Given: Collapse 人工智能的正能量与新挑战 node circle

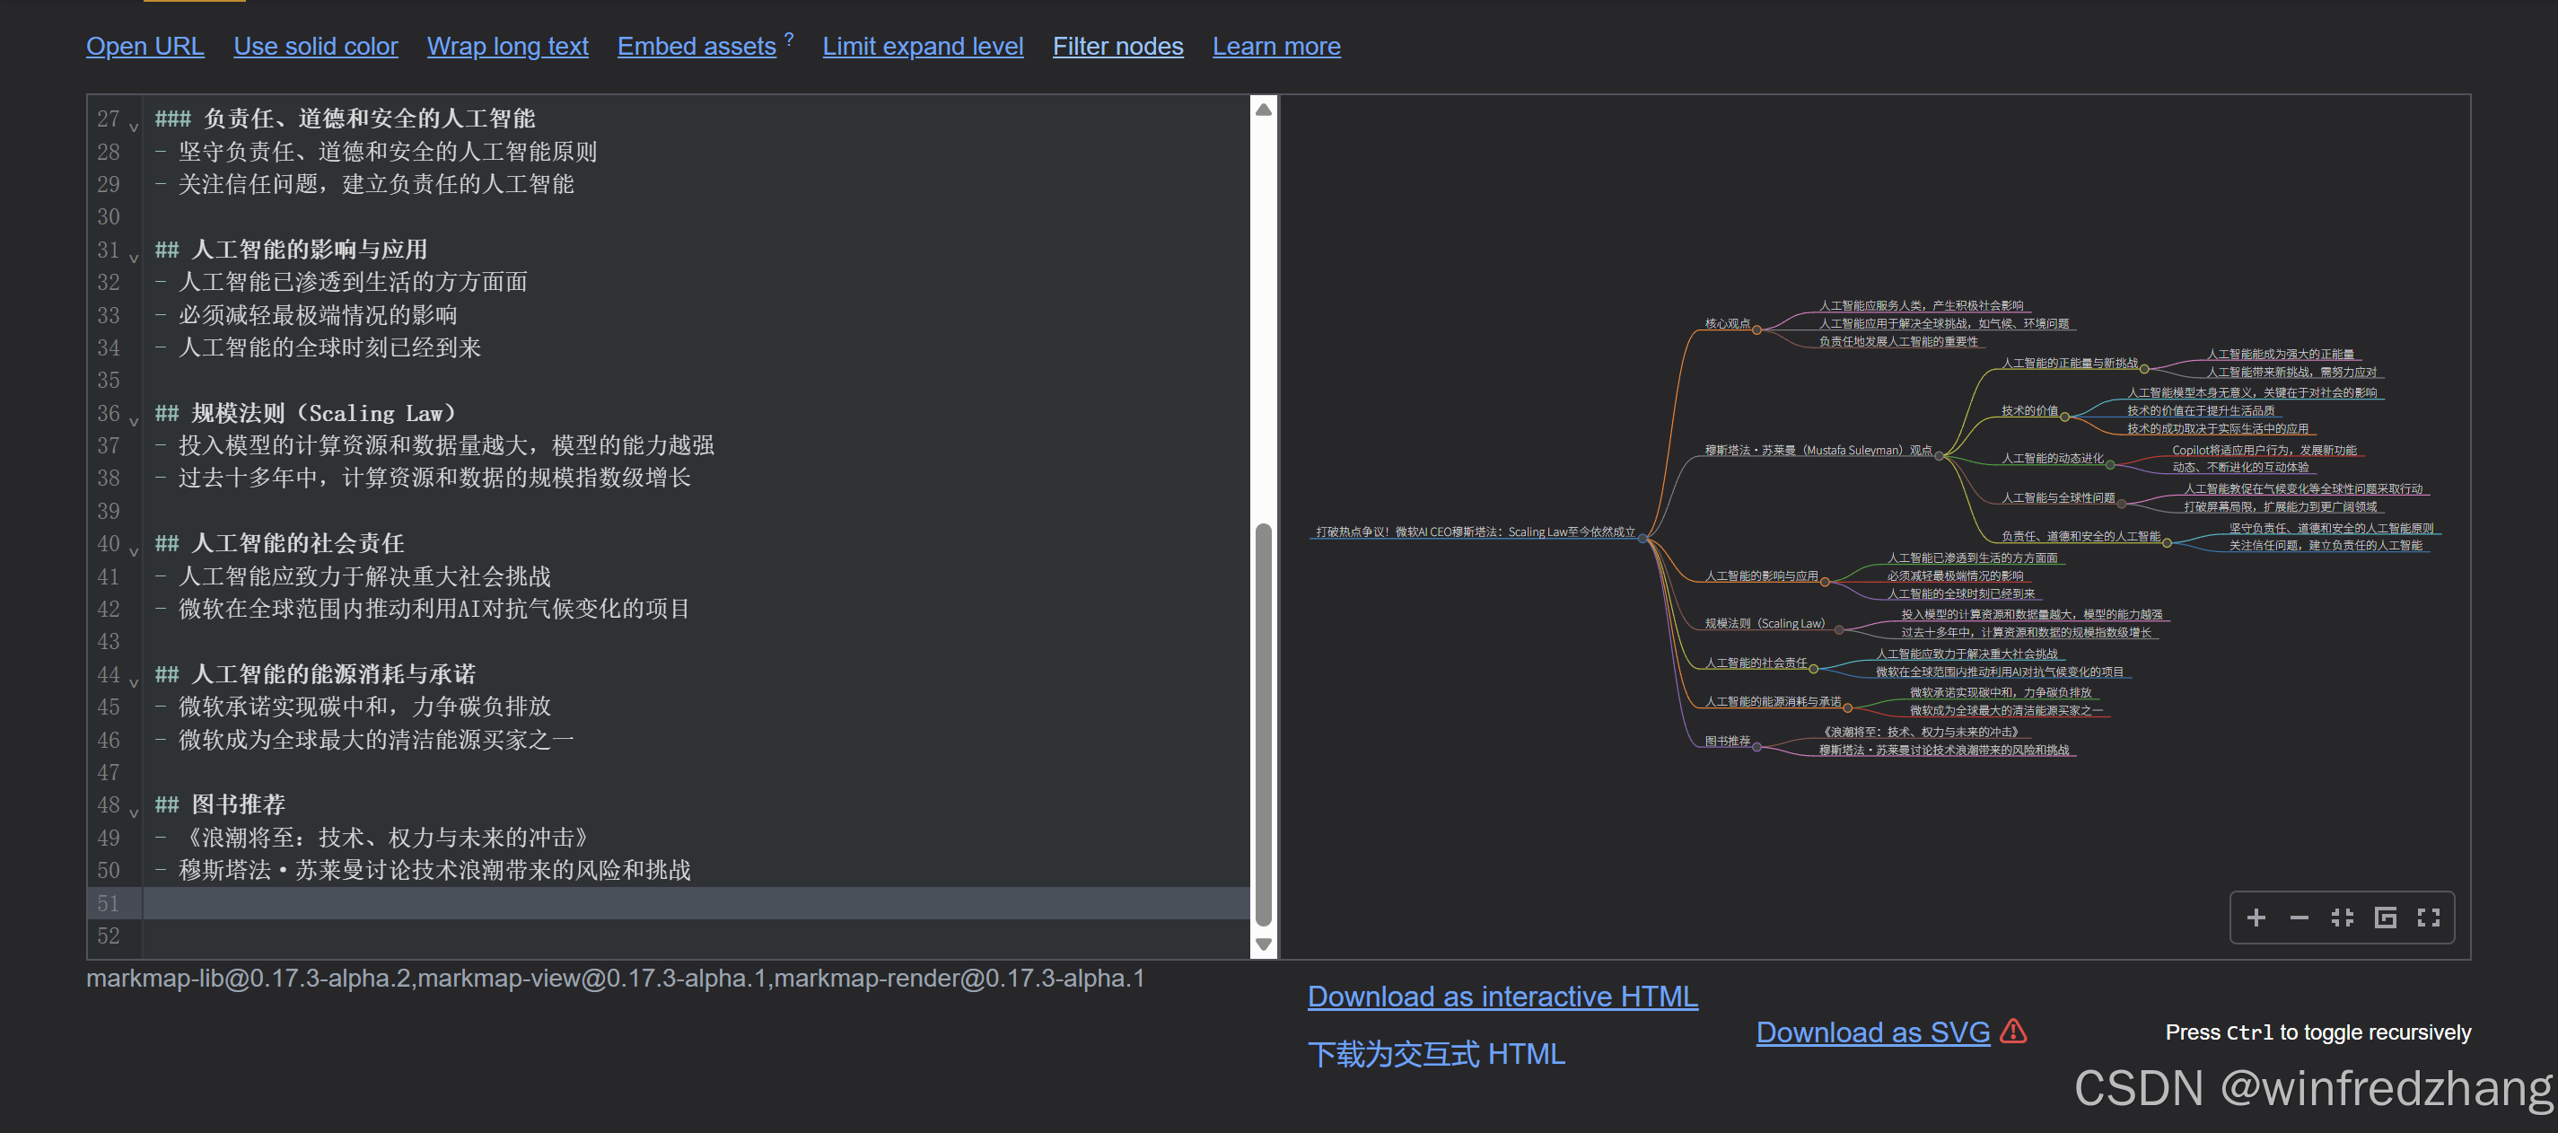Looking at the screenshot, I should tap(2145, 369).
